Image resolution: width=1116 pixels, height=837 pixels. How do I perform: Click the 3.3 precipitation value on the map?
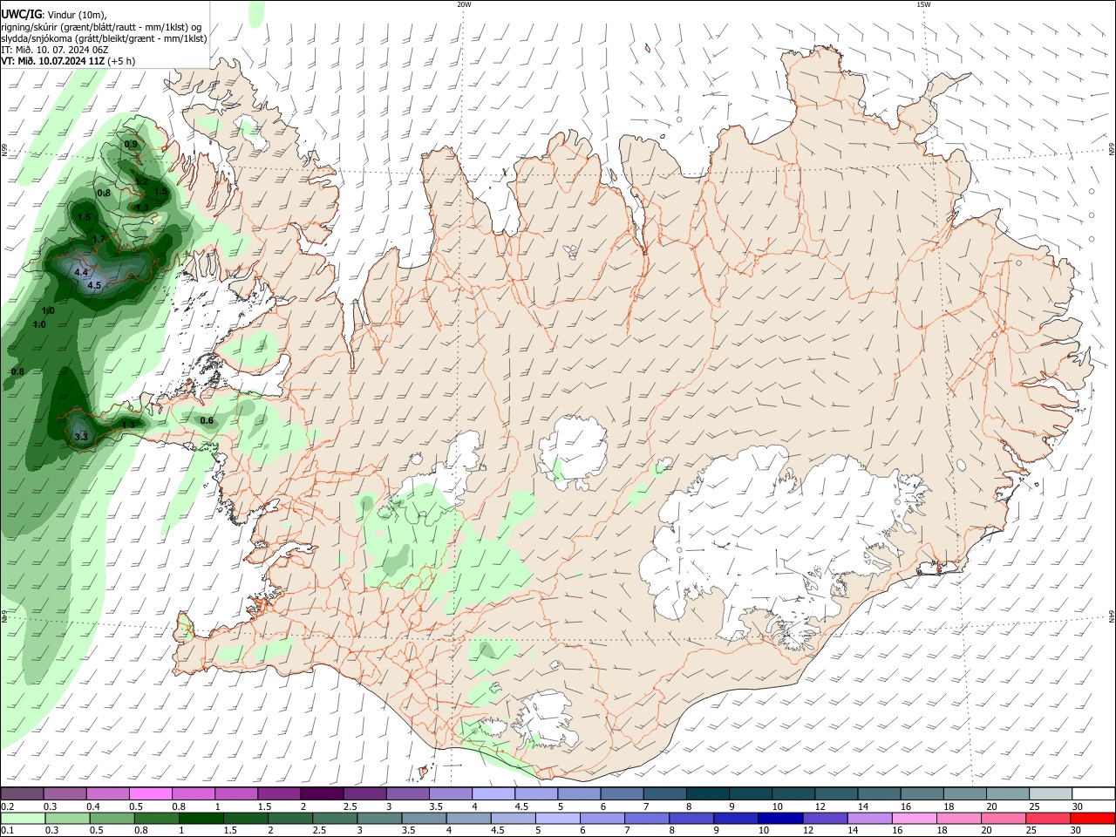pos(81,437)
